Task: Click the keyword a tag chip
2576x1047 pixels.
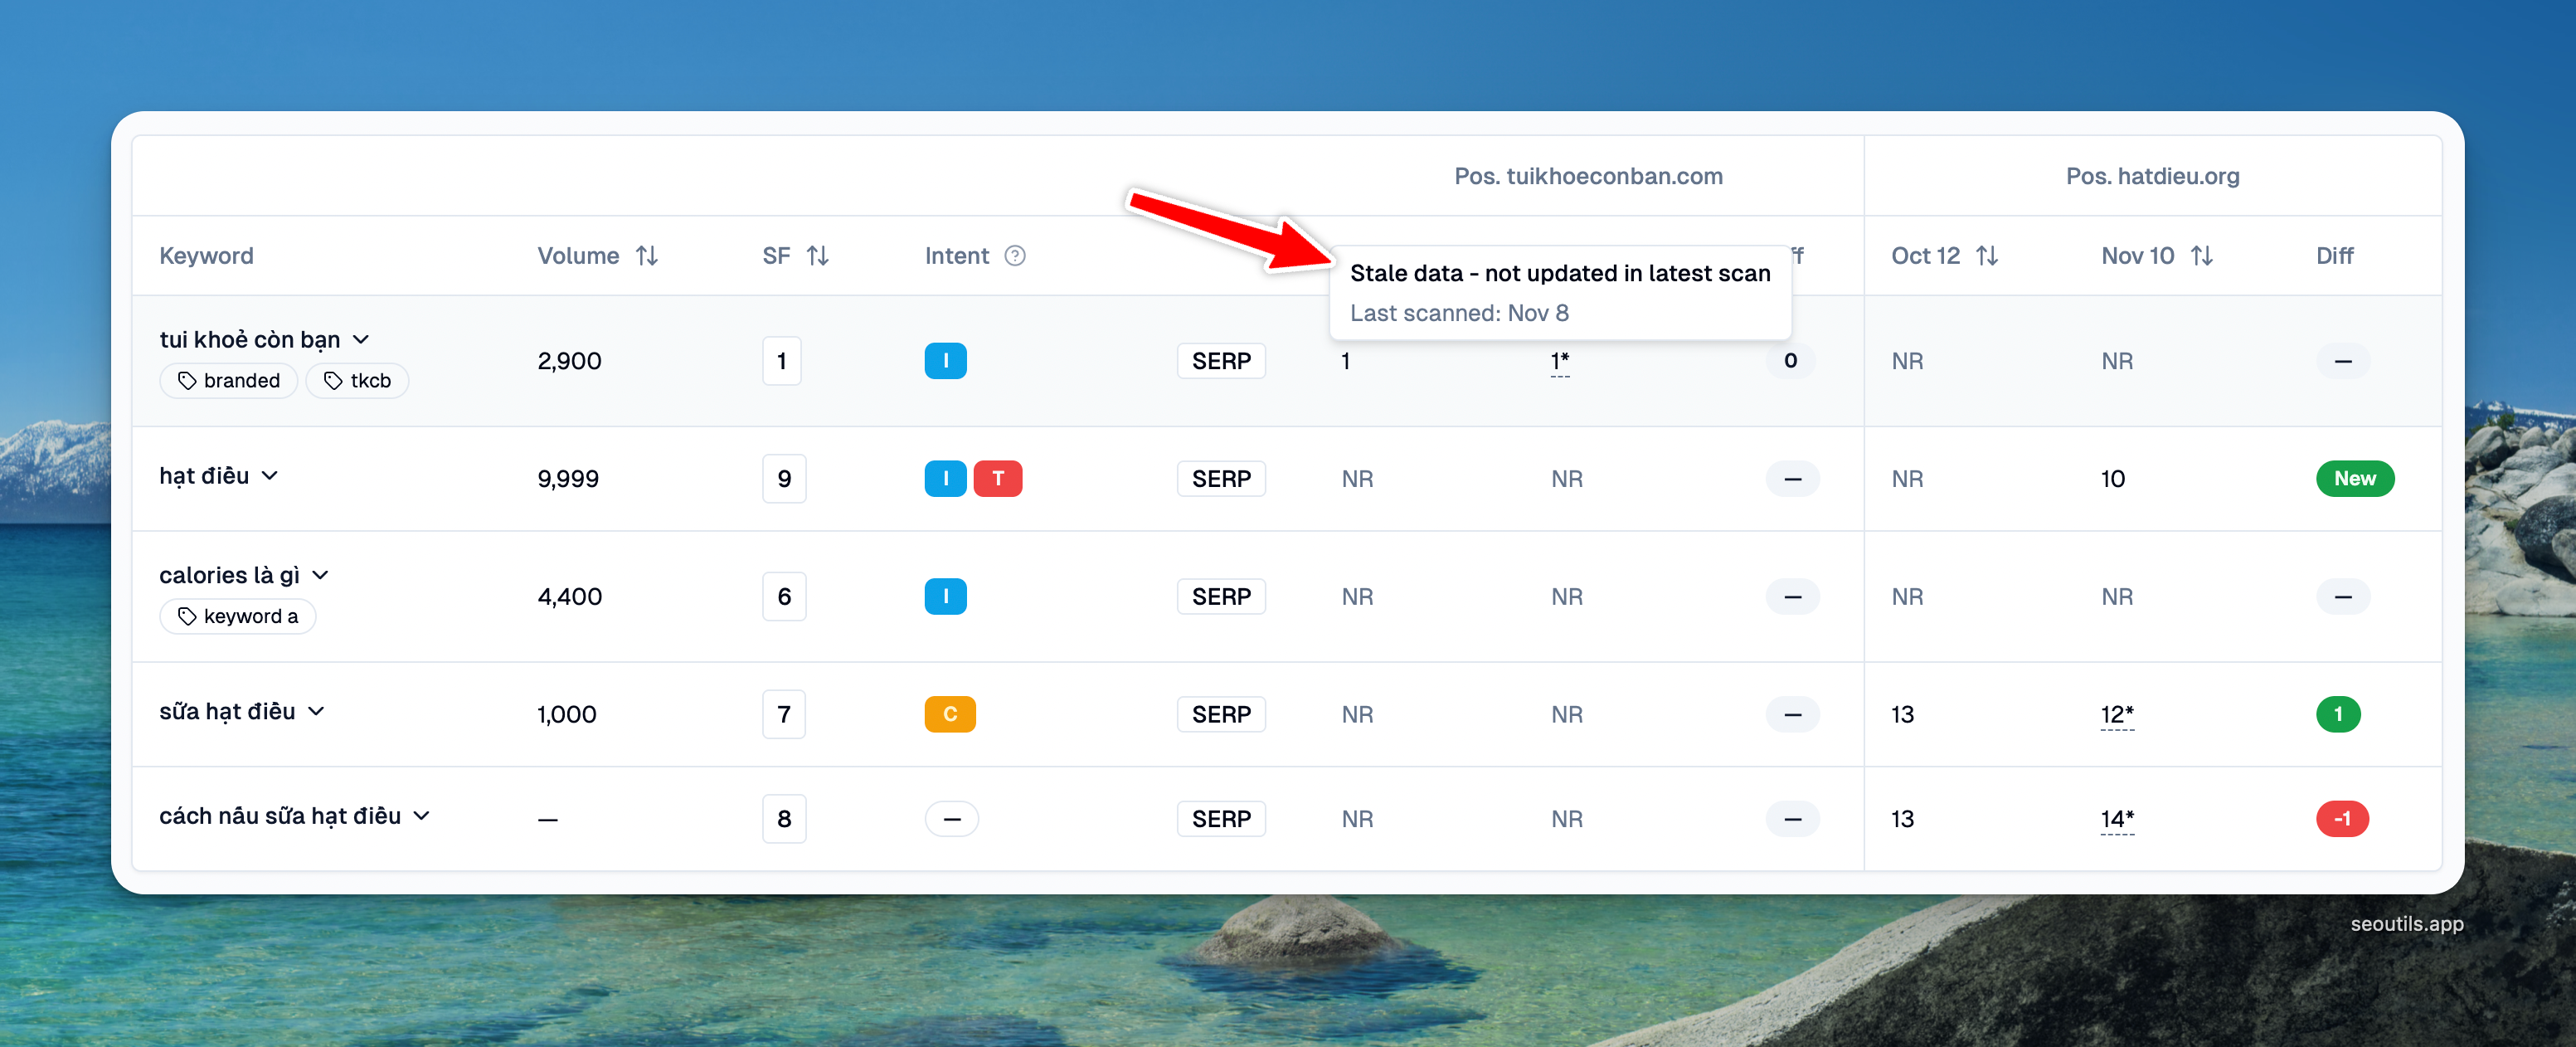Action: tap(238, 617)
